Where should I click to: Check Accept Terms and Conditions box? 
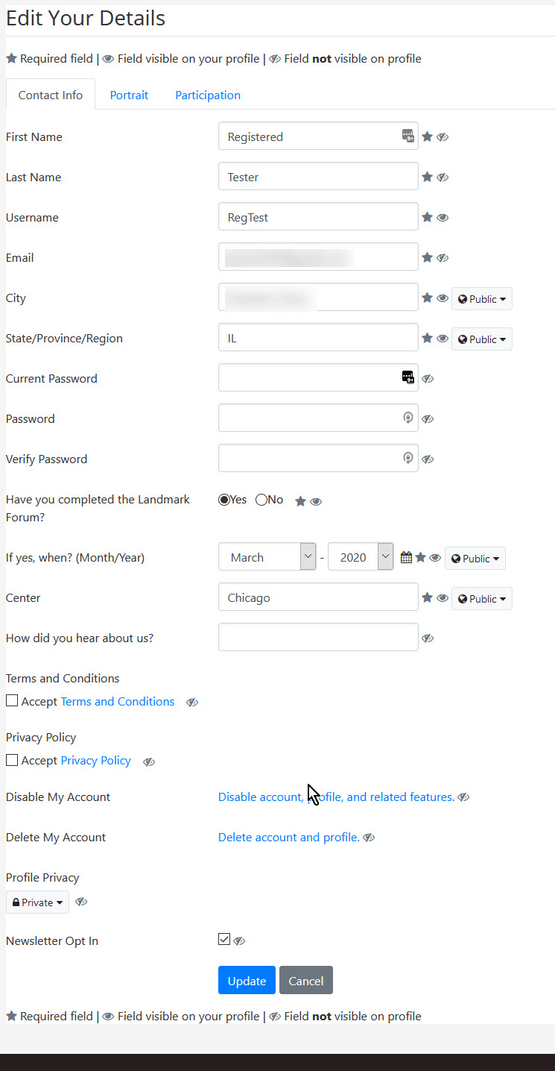12,700
